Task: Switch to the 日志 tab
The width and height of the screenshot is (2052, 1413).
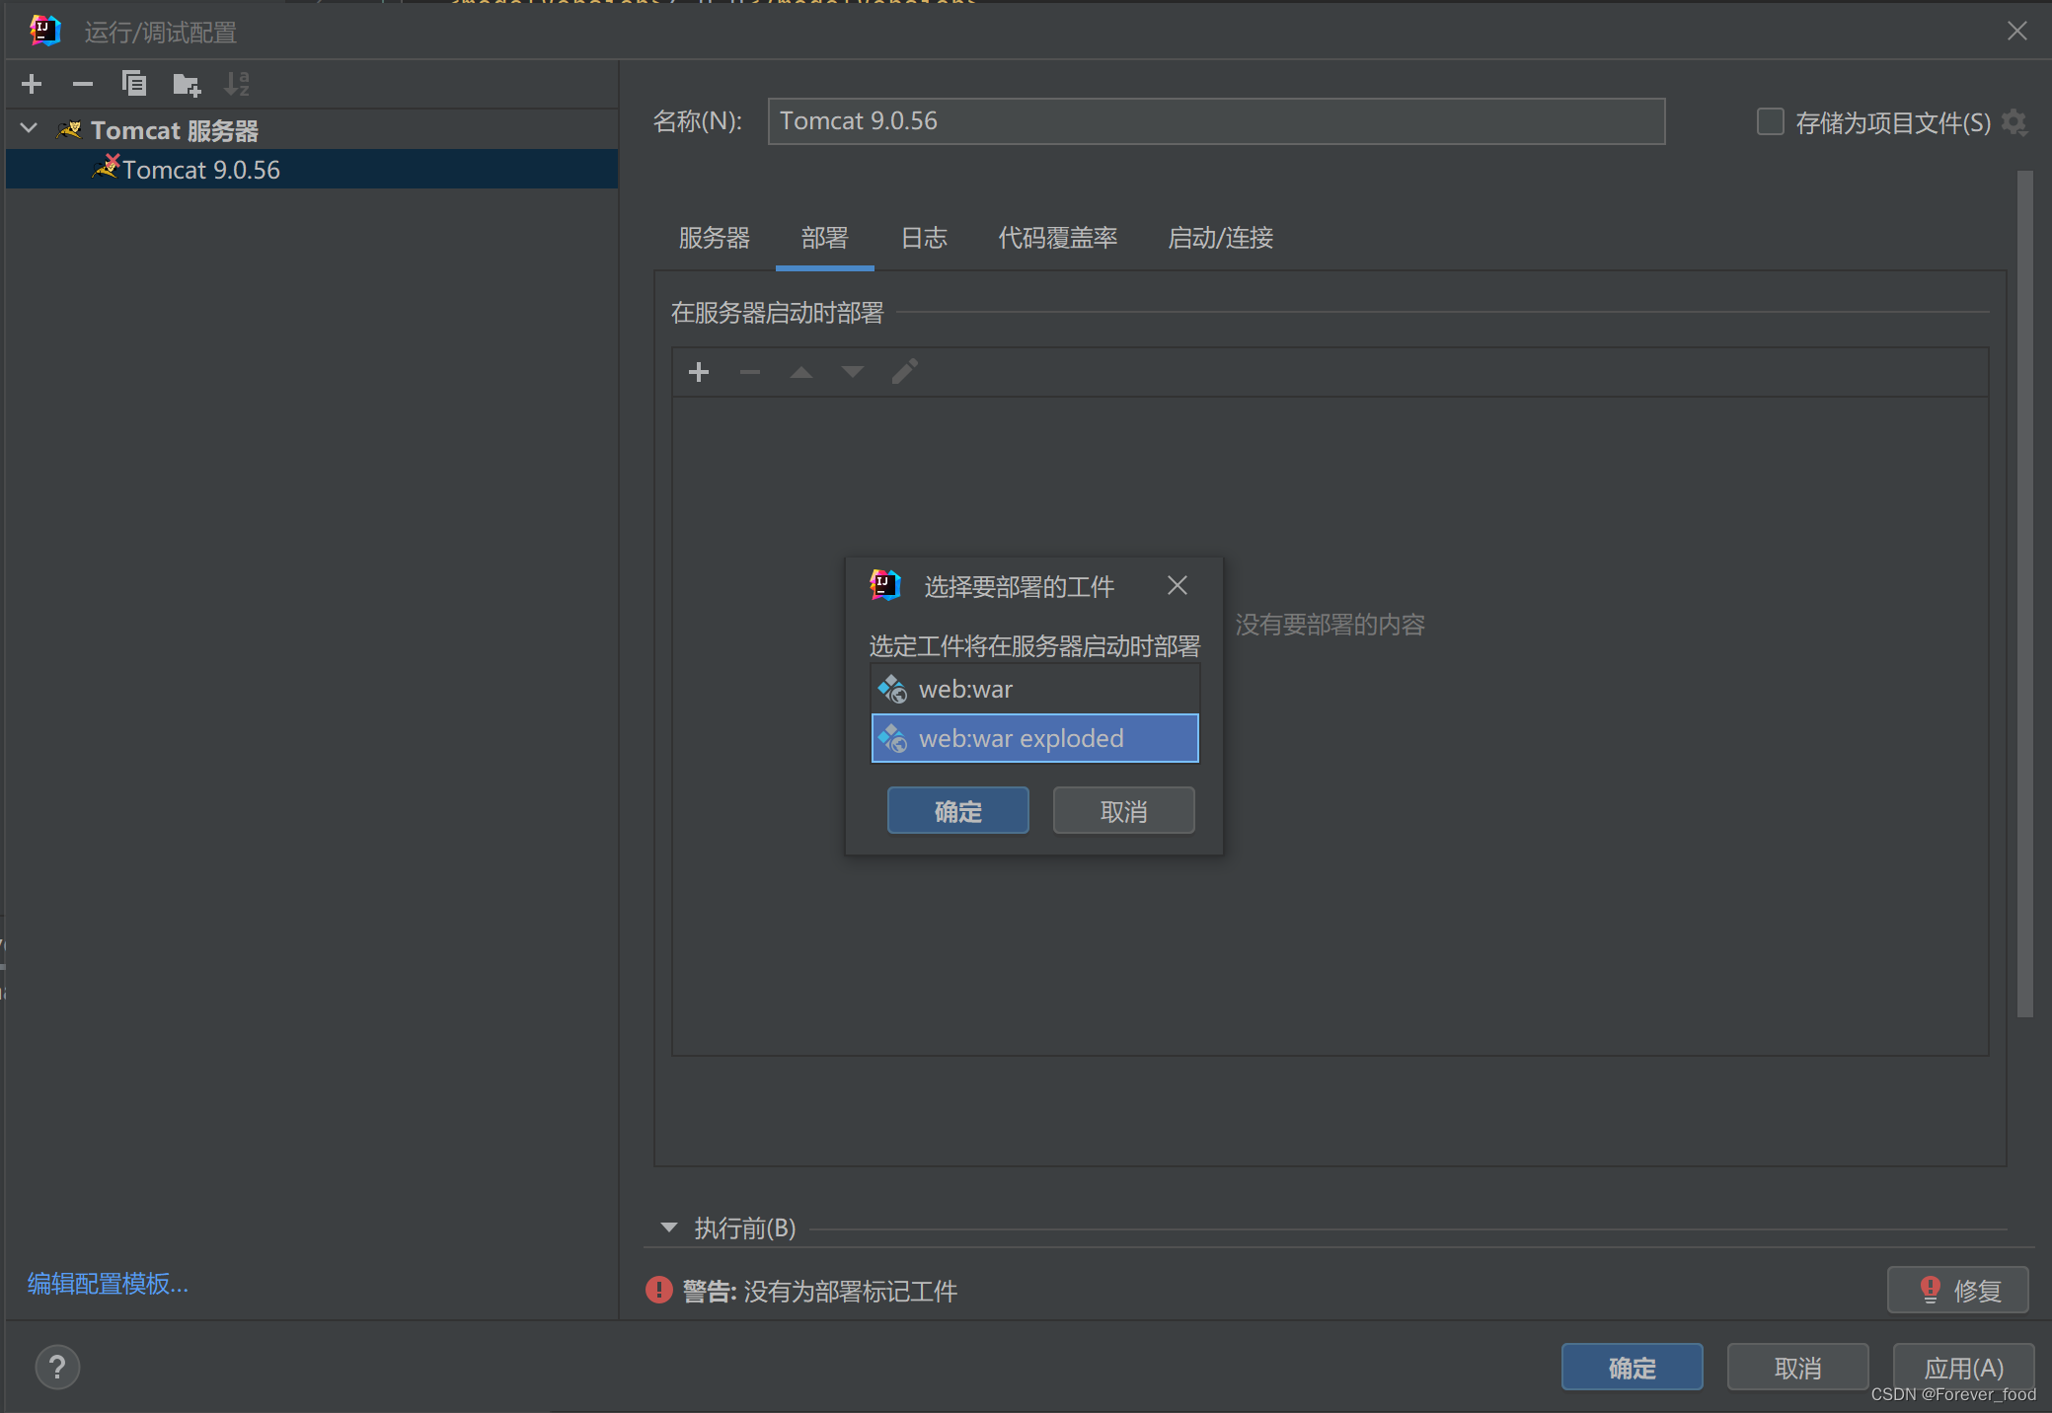Action: point(924,238)
